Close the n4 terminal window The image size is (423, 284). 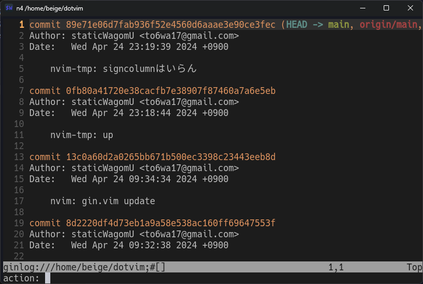(x=410, y=8)
